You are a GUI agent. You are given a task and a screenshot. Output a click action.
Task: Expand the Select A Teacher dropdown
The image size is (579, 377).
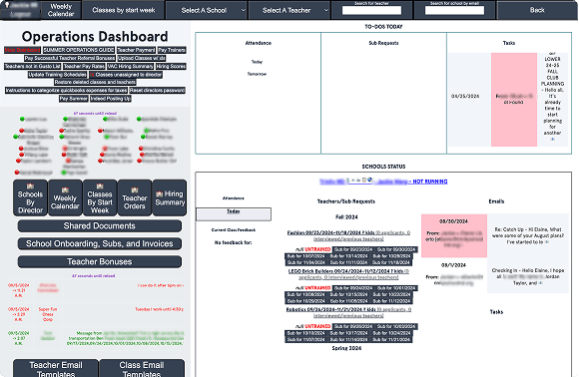coord(289,10)
